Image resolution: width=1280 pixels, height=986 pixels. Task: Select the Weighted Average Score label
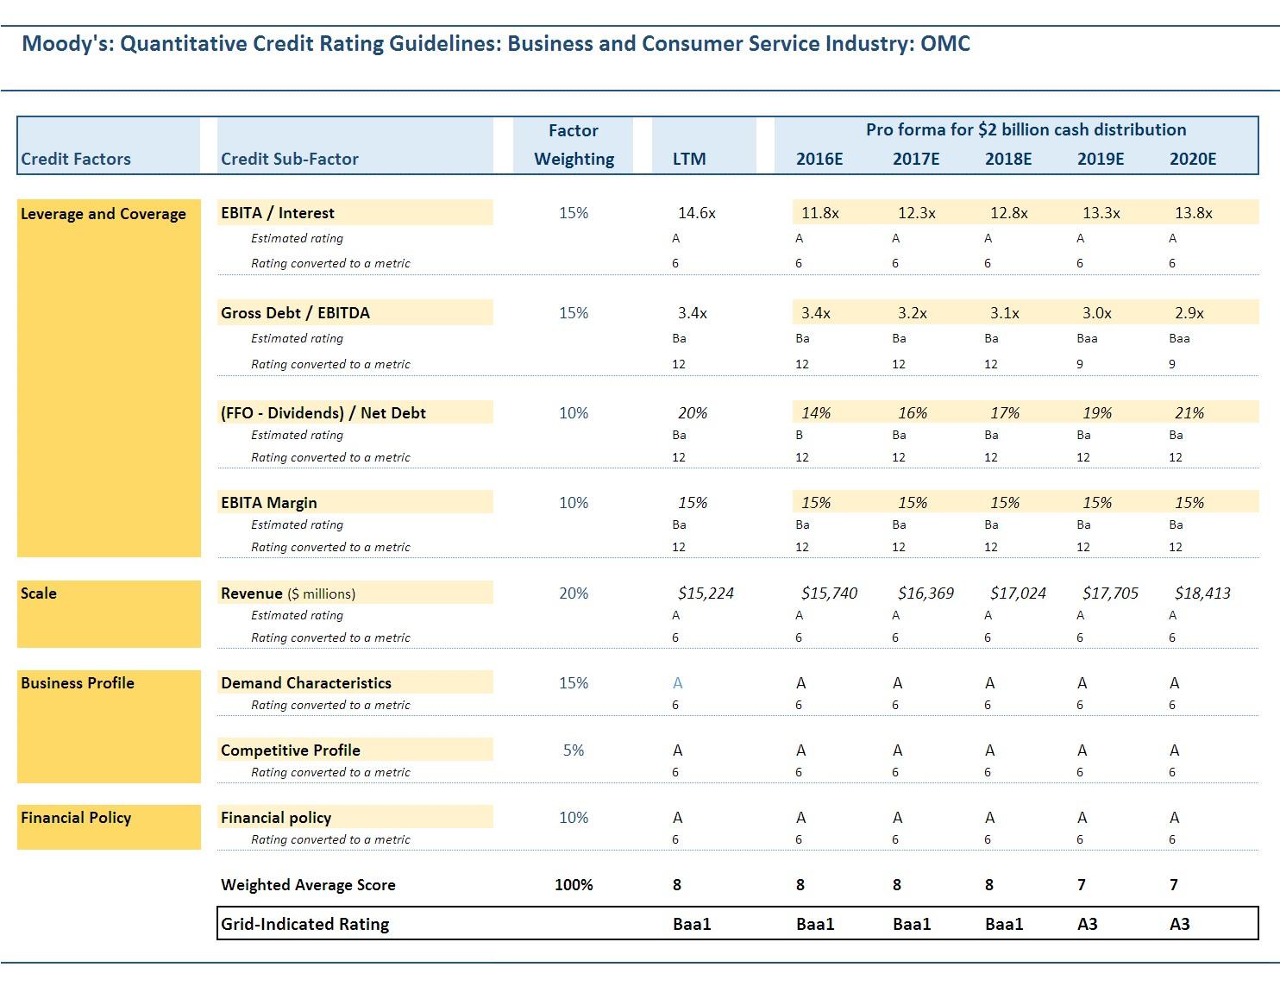308,885
